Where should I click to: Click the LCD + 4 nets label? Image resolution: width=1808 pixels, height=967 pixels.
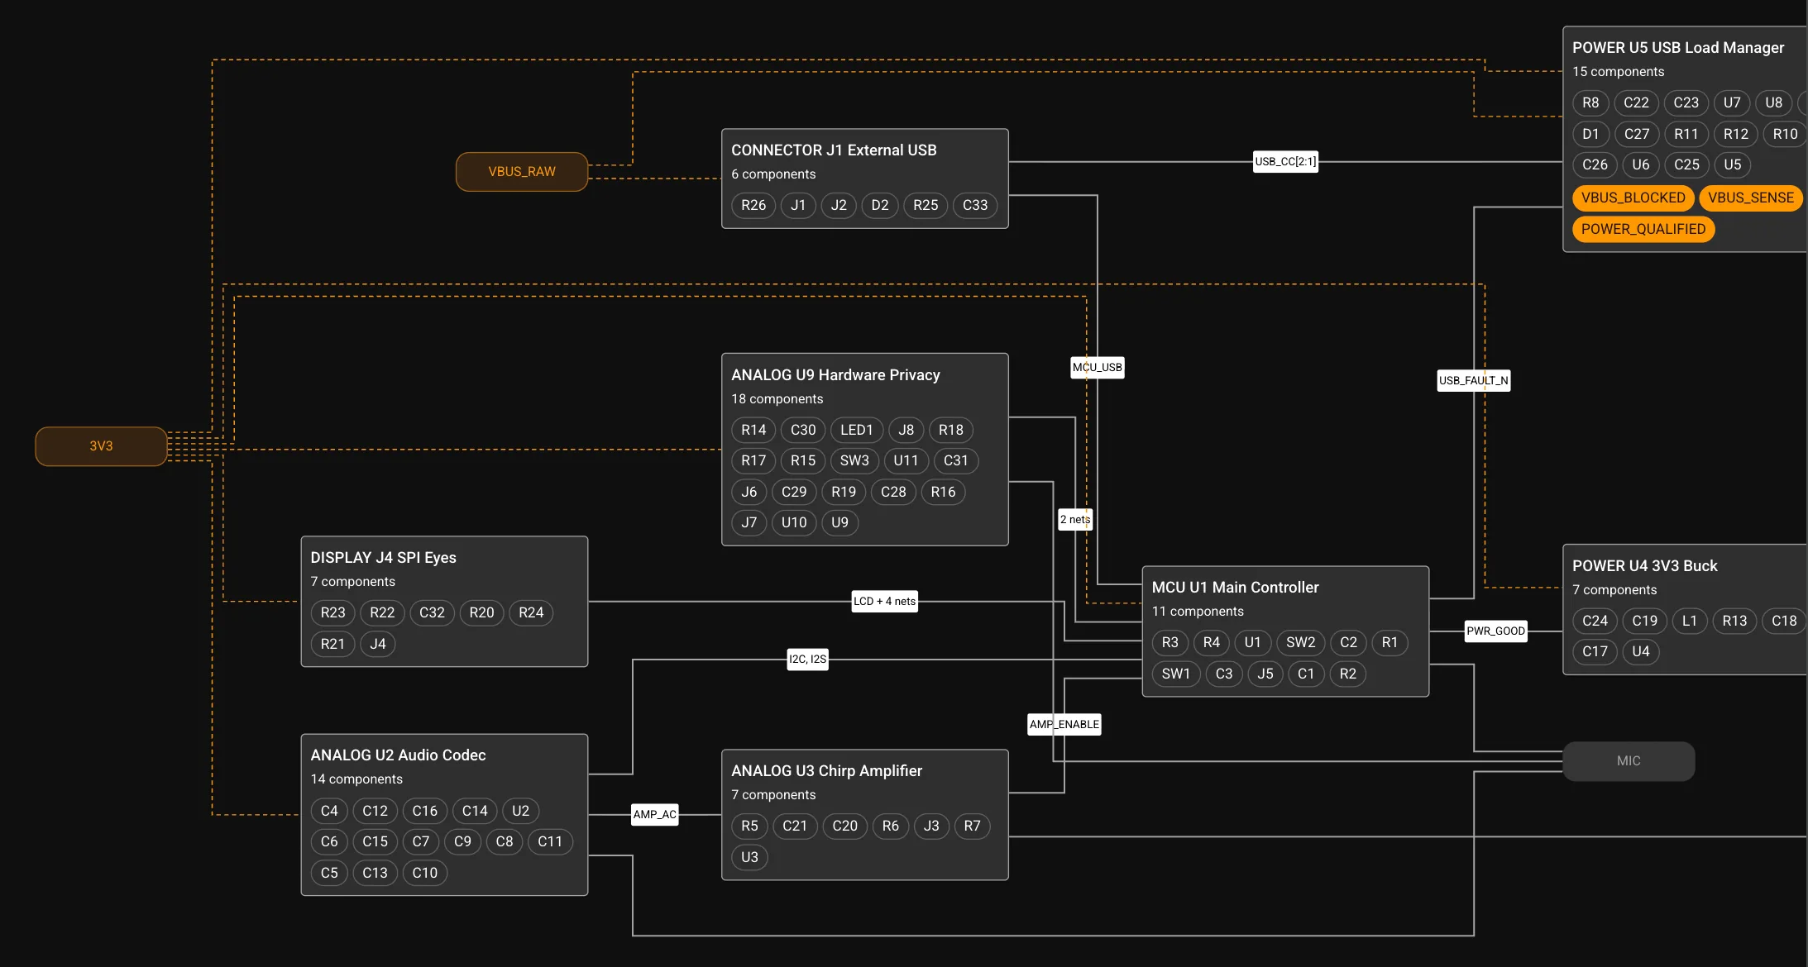[x=885, y=602]
